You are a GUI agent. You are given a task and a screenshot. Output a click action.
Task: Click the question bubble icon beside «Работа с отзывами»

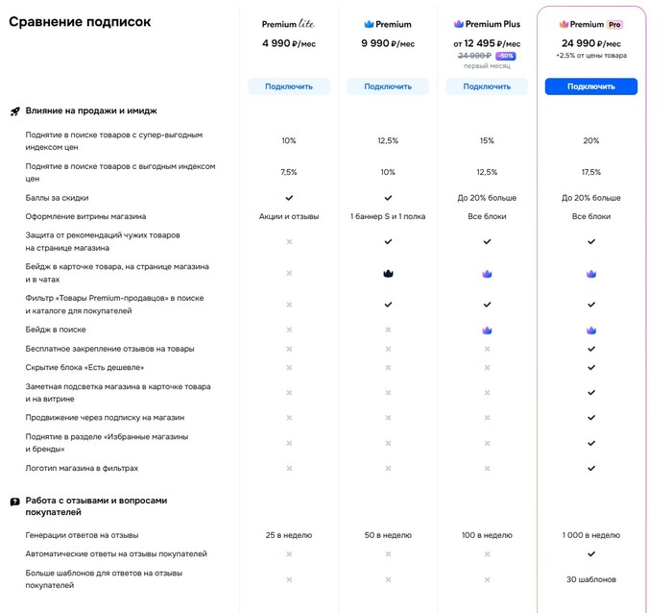(15, 502)
